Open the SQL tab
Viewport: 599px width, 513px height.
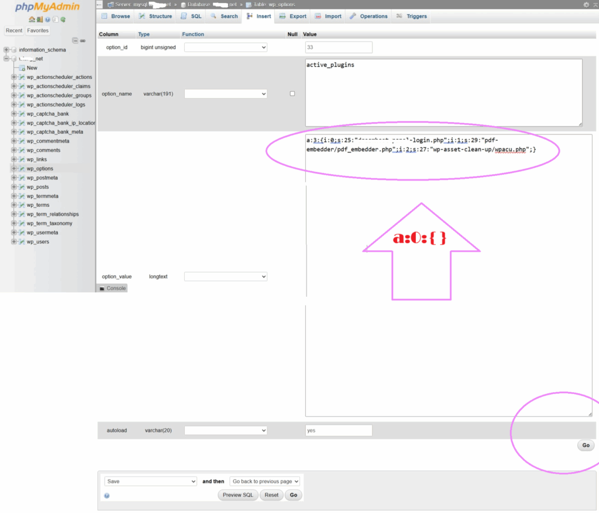pyautogui.click(x=191, y=16)
